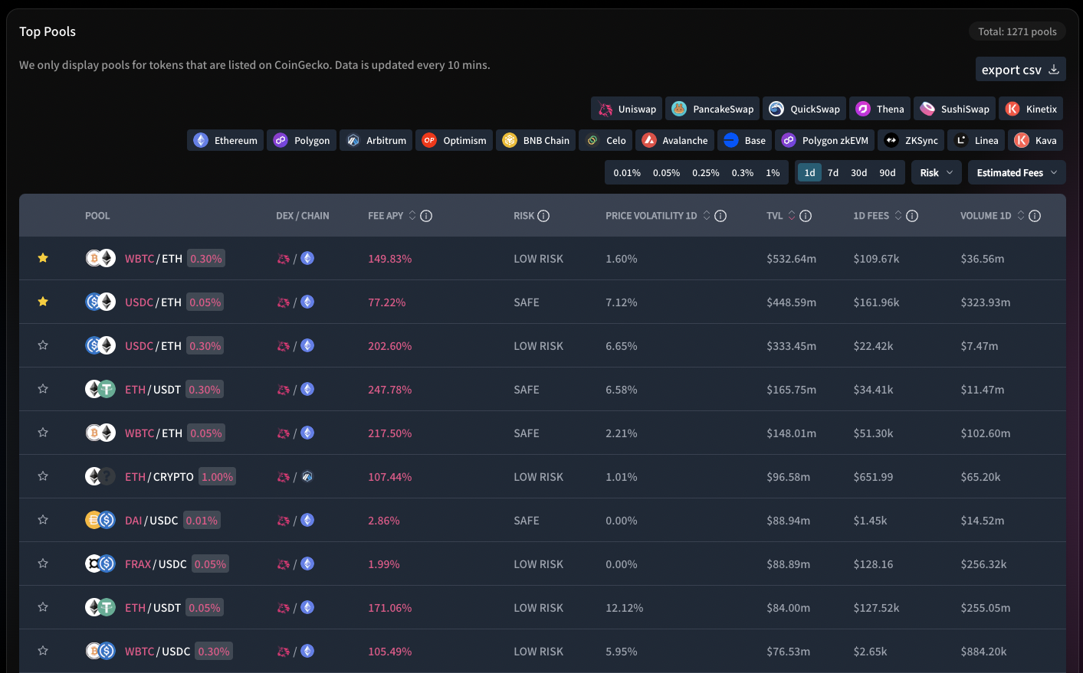Image resolution: width=1083 pixels, height=673 pixels.
Task: Select the 1d time period tab
Action: pyautogui.click(x=809, y=172)
